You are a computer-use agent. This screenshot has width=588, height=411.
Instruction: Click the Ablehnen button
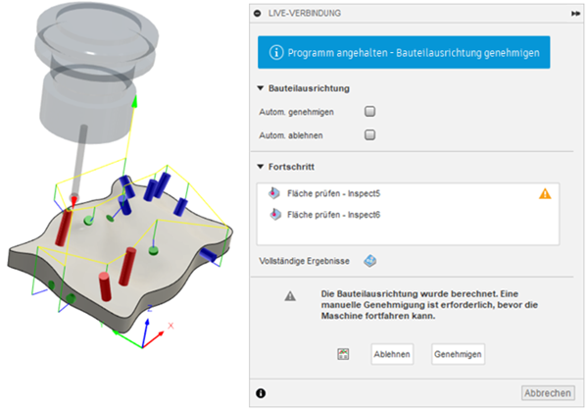392,354
